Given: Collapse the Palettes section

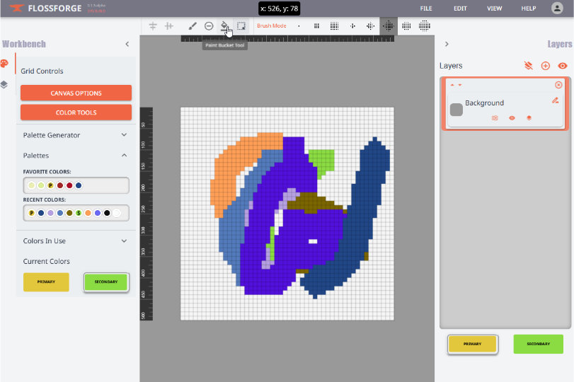Looking at the screenshot, I should (x=124, y=156).
